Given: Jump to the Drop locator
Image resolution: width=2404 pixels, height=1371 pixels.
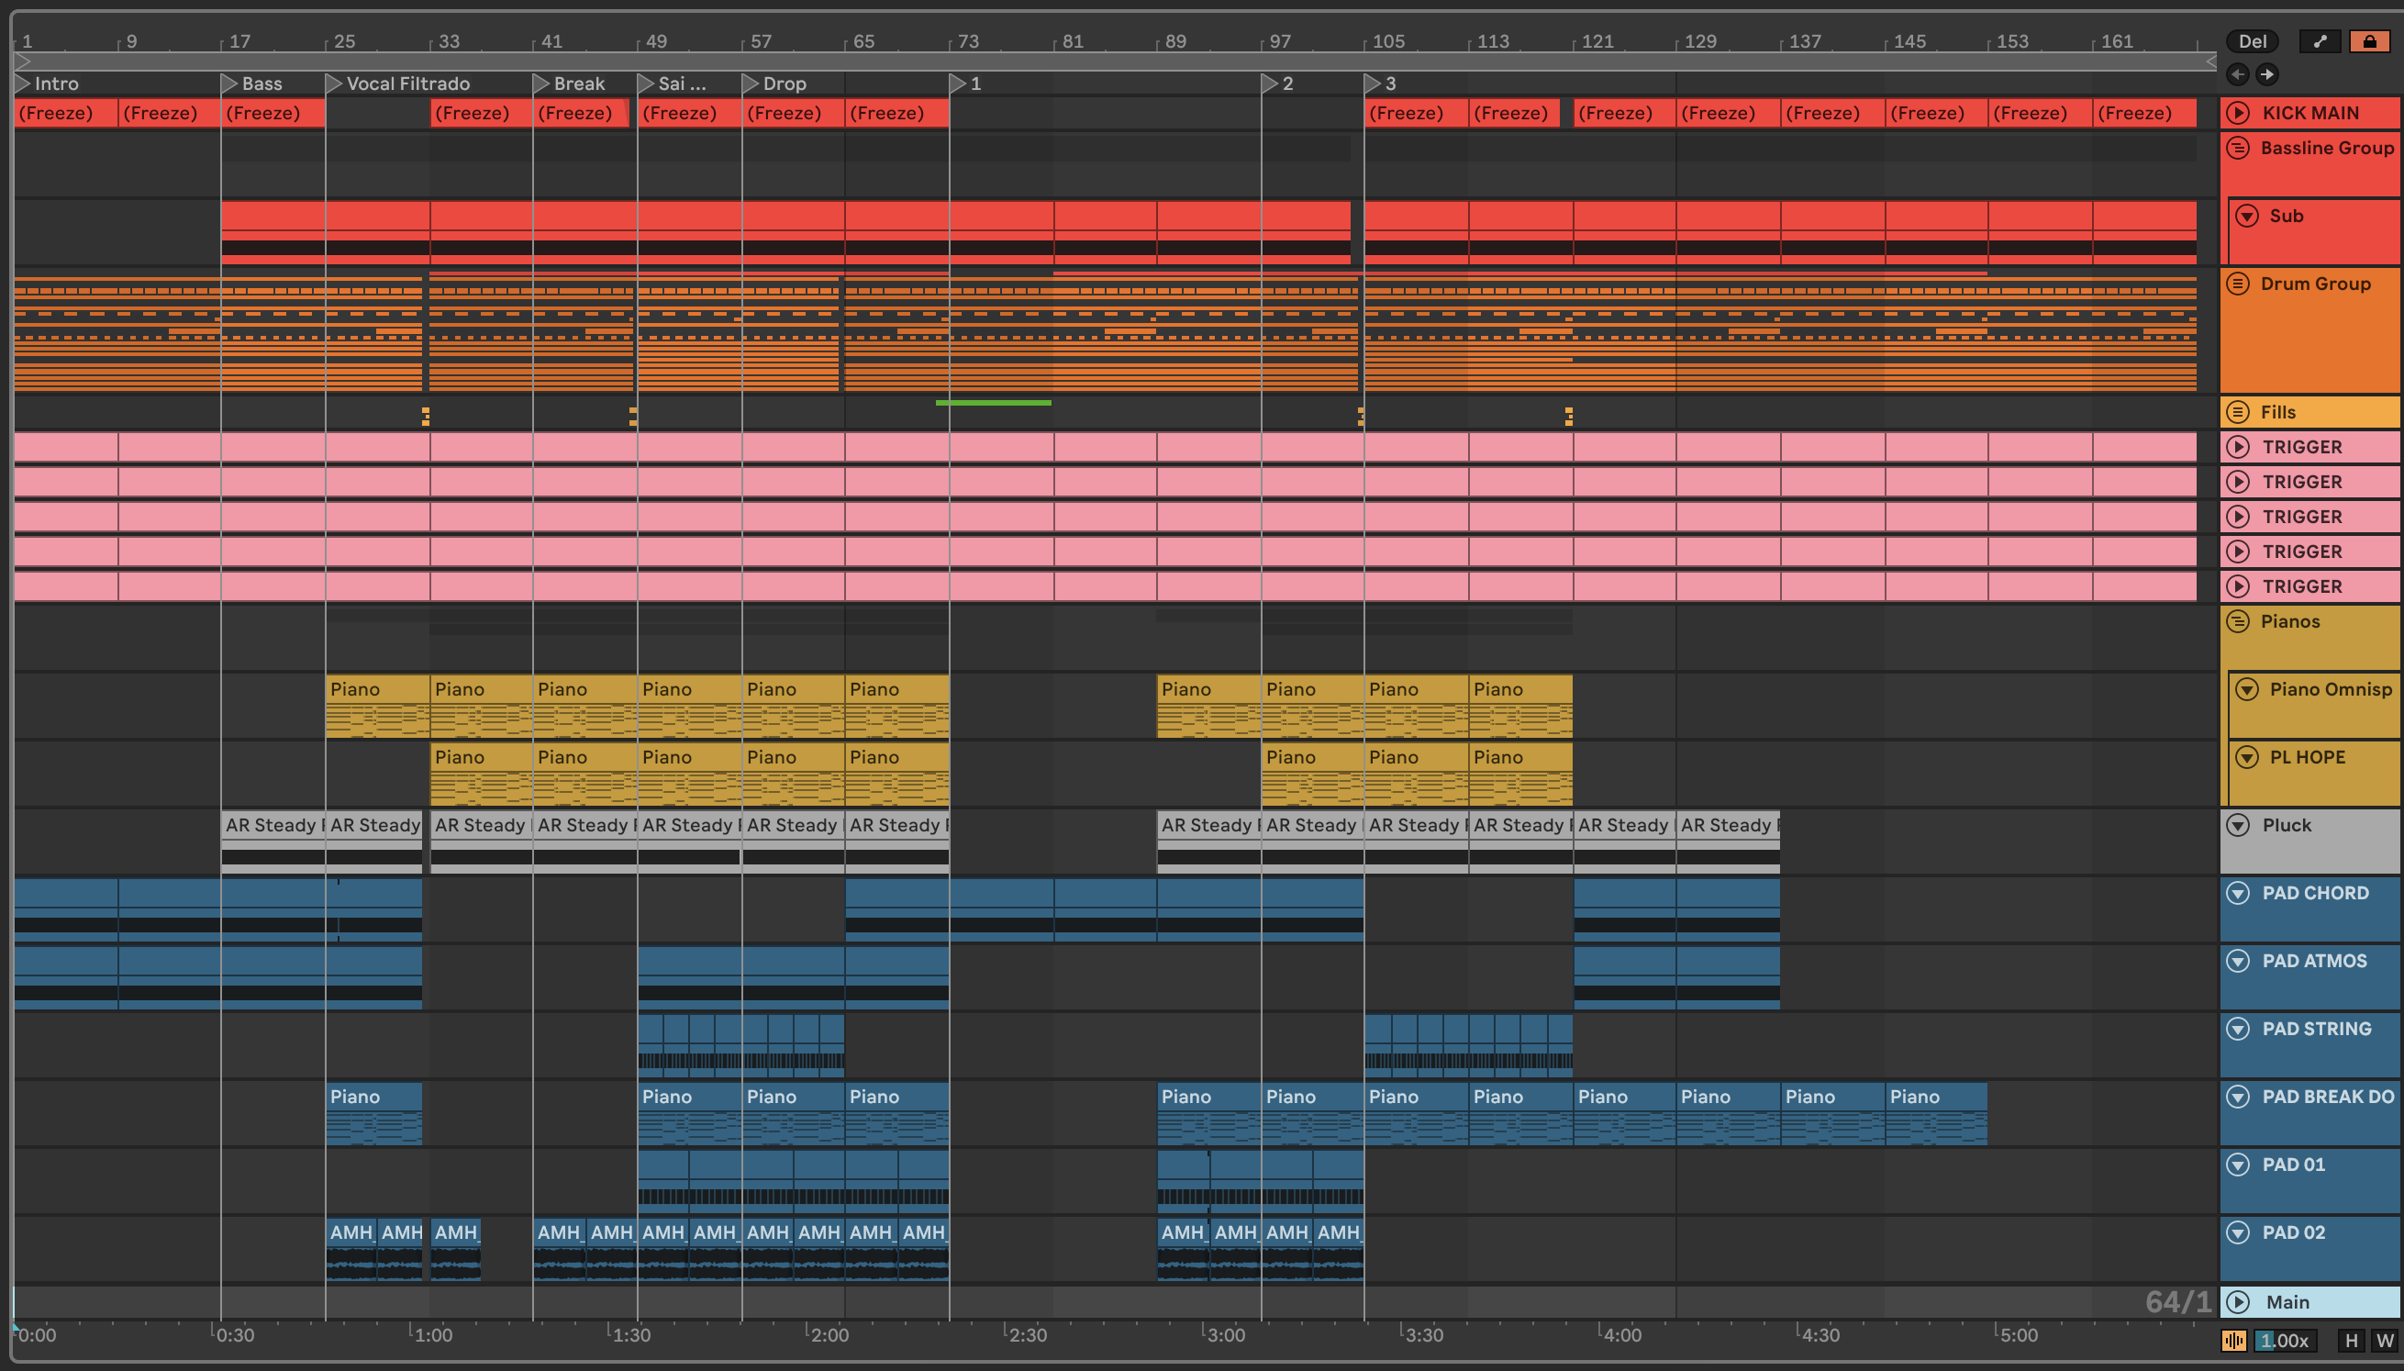Looking at the screenshot, I should (x=751, y=84).
